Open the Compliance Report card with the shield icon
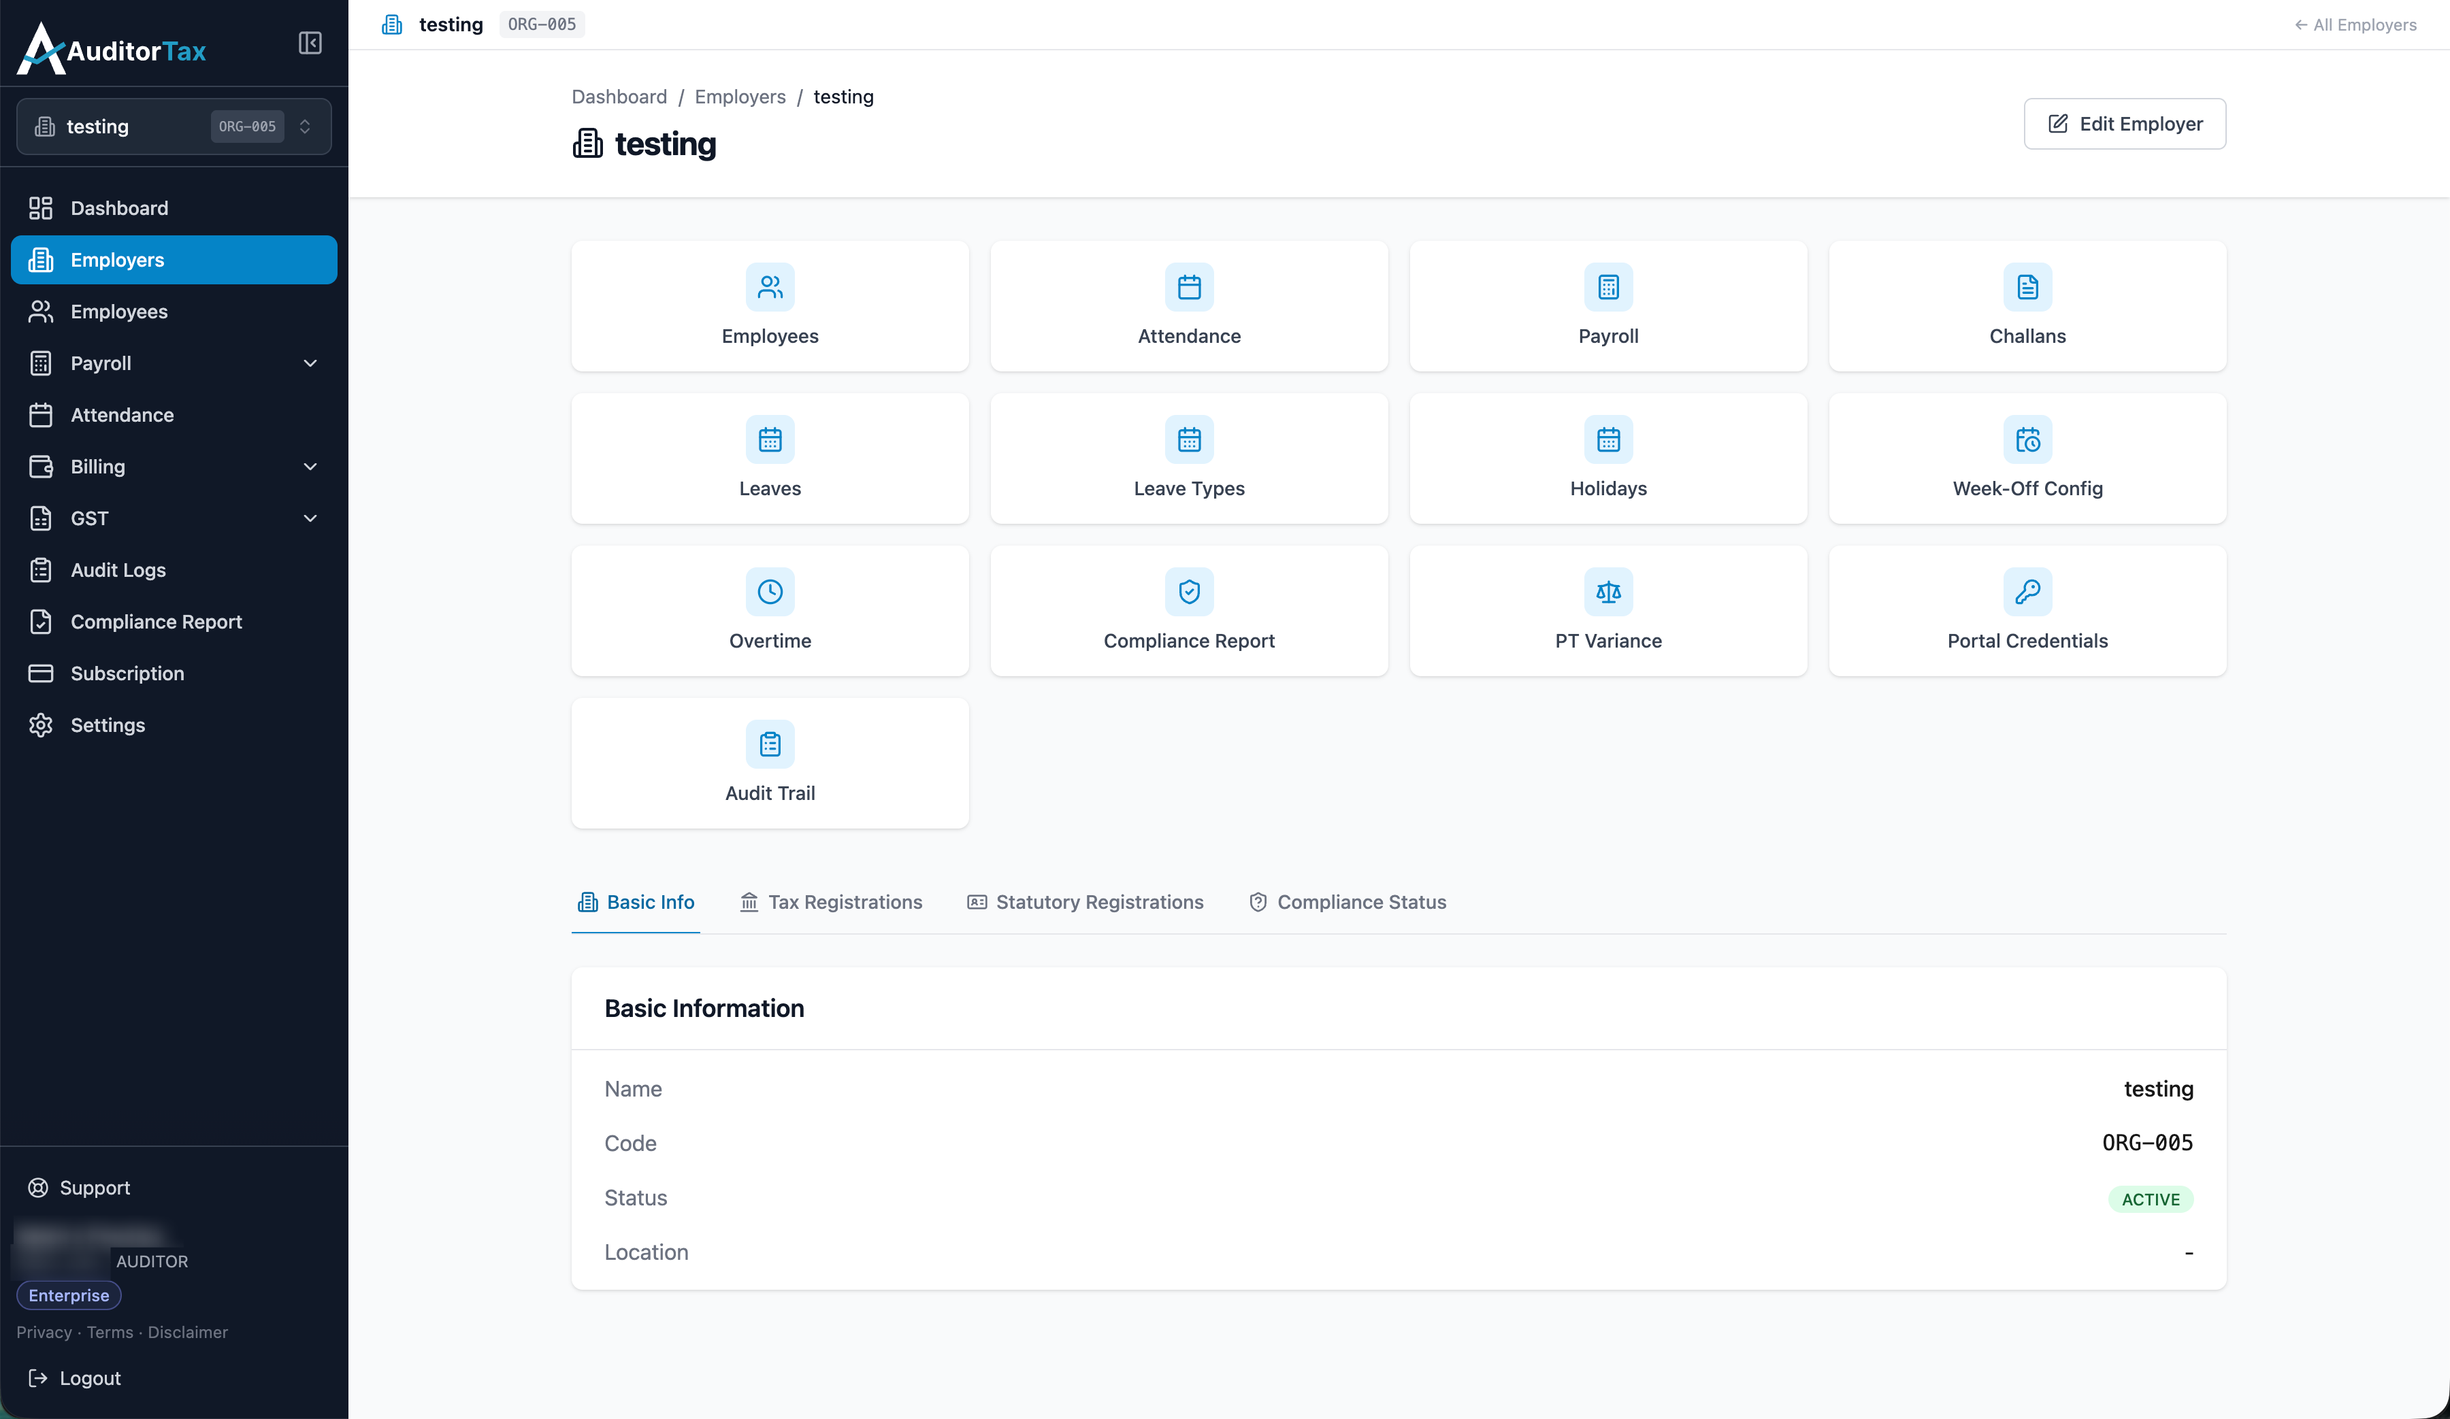 pos(1189,612)
